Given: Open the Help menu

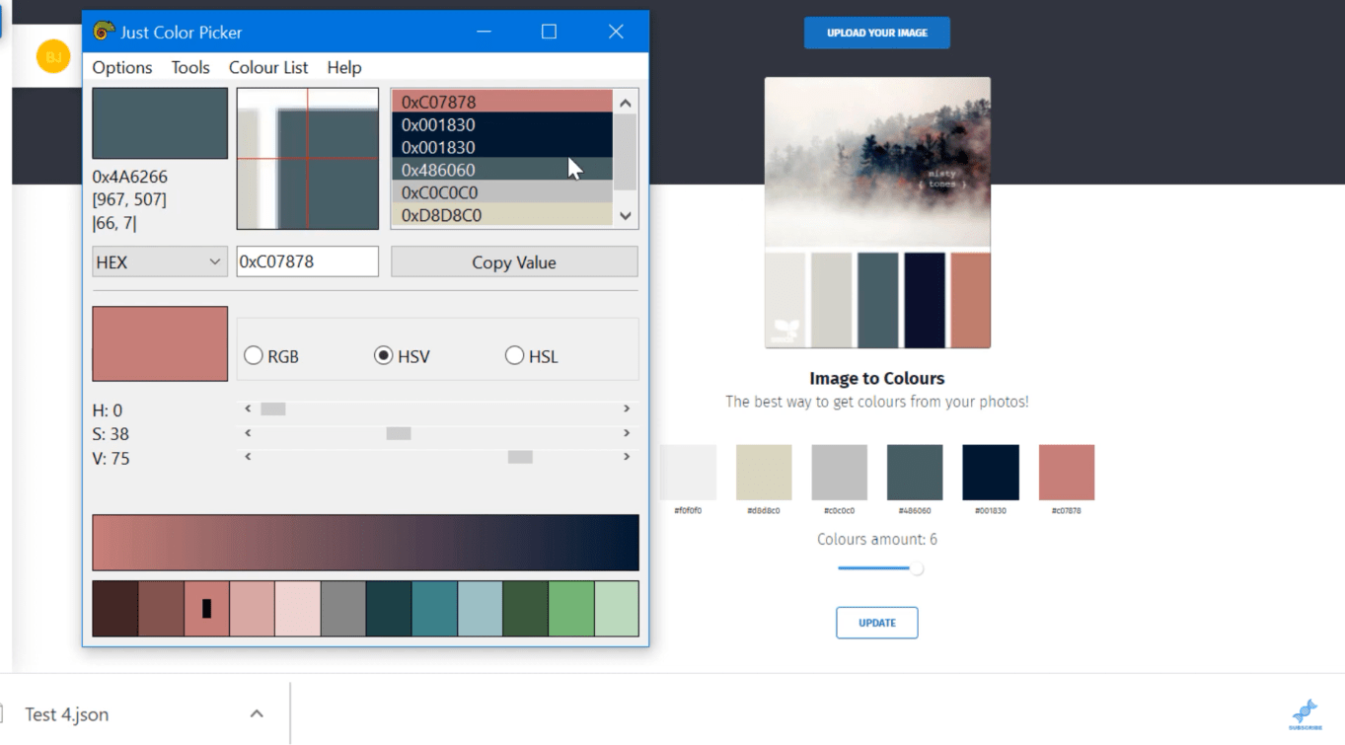Looking at the screenshot, I should pos(344,67).
